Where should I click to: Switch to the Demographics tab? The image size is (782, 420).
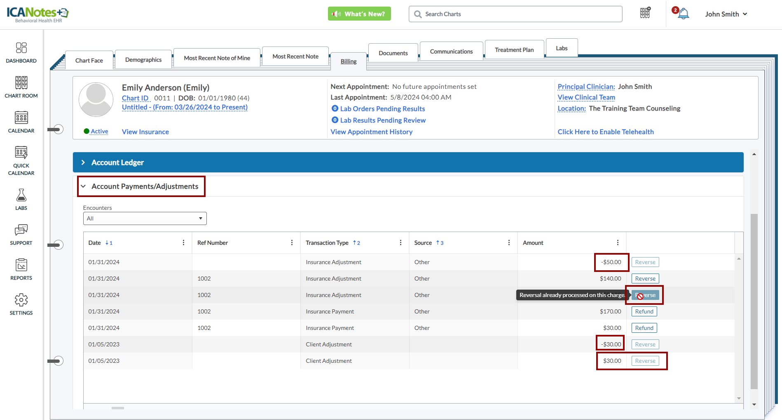pyautogui.click(x=143, y=60)
